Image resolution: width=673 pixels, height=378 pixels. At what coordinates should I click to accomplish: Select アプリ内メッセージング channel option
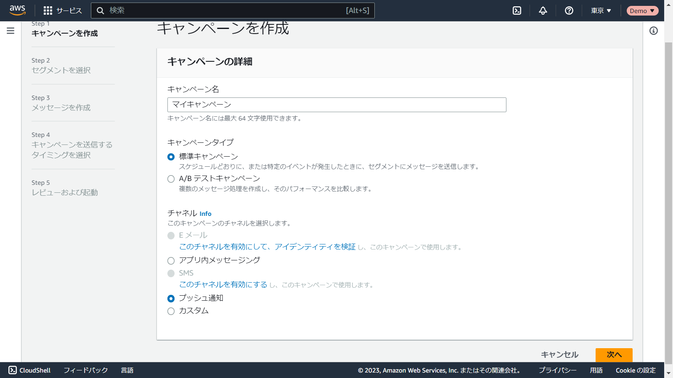pyautogui.click(x=171, y=261)
